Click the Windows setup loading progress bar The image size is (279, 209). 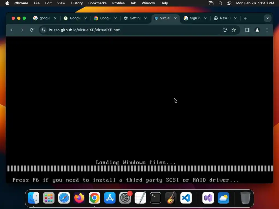(x=140, y=168)
